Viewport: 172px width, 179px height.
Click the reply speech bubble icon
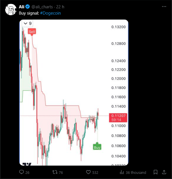tap(21, 172)
